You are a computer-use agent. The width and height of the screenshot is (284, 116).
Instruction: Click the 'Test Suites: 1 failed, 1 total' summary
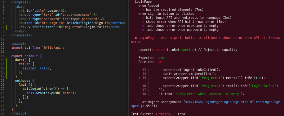tap(159, 114)
